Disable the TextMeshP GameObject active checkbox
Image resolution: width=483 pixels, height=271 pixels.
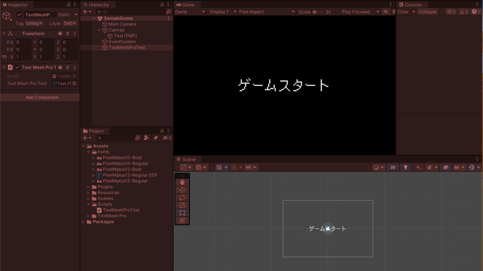(19, 15)
